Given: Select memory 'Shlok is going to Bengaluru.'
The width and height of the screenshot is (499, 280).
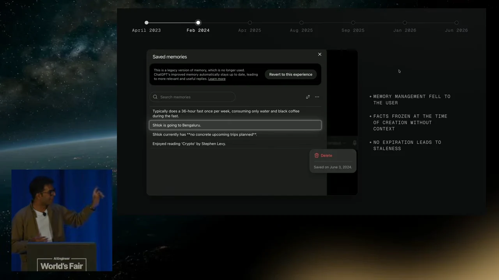Looking at the screenshot, I should pyautogui.click(x=235, y=125).
